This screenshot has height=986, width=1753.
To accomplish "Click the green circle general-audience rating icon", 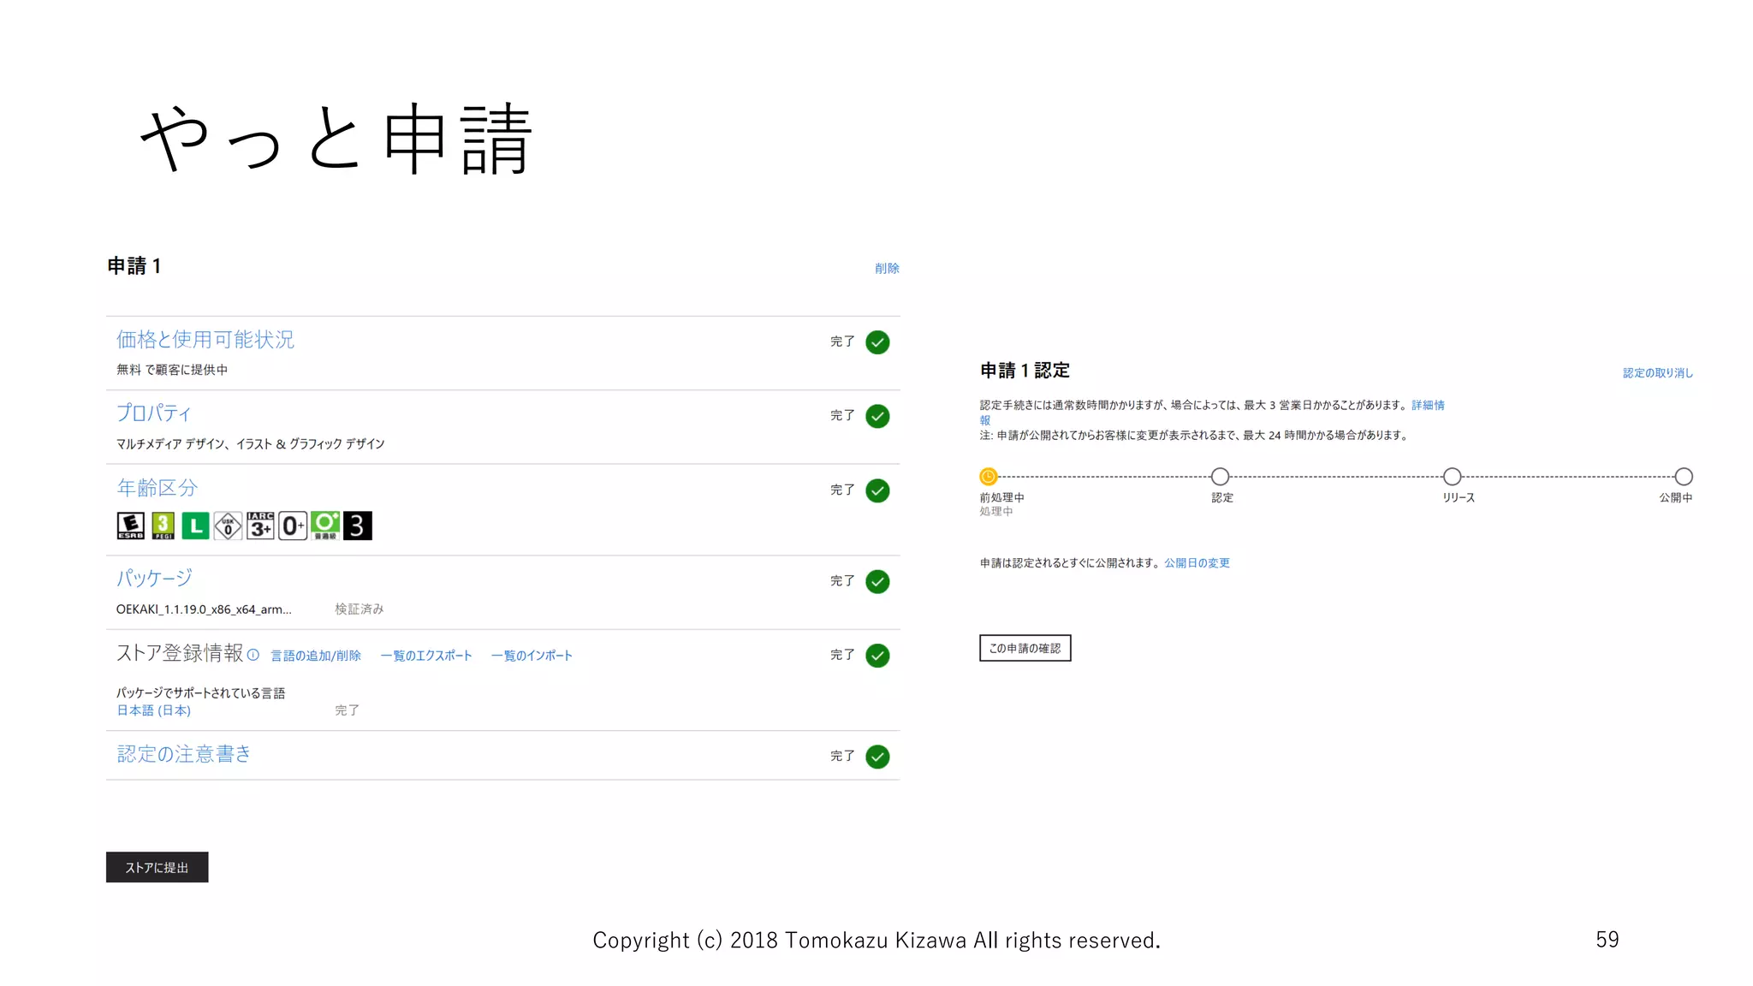I will [x=325, y=526].
